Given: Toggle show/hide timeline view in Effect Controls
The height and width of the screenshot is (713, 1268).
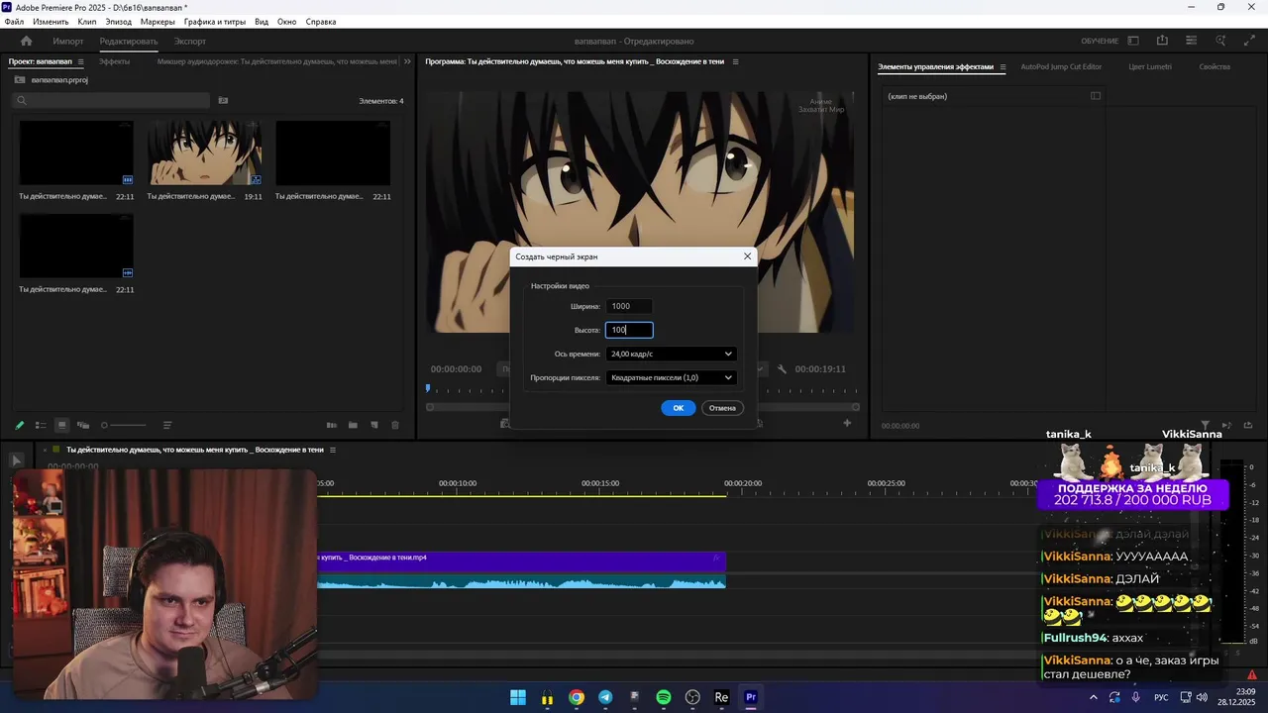Looking at the screenshot, I should click(x=1096, y=96).
